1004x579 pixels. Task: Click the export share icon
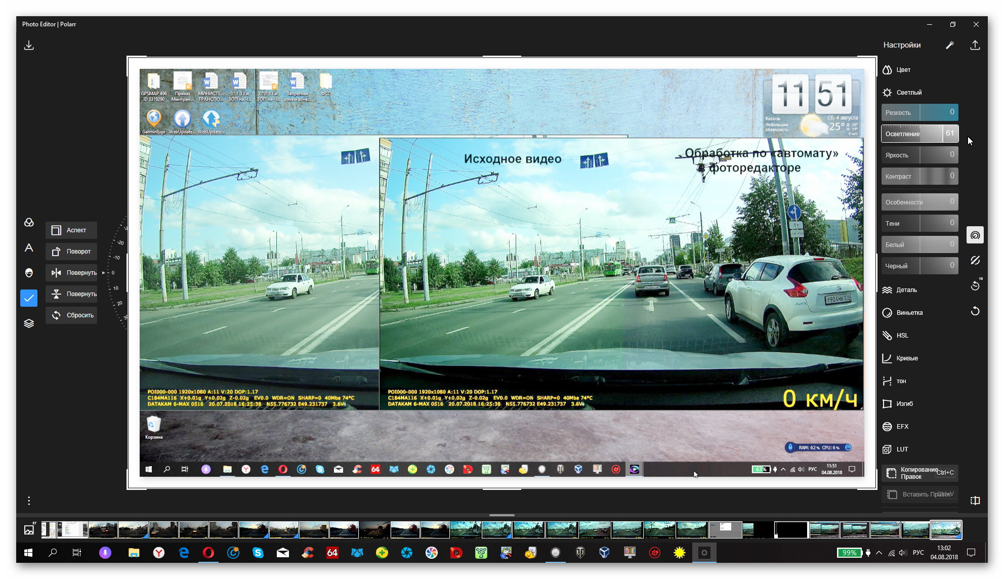[x=975, y=46]
